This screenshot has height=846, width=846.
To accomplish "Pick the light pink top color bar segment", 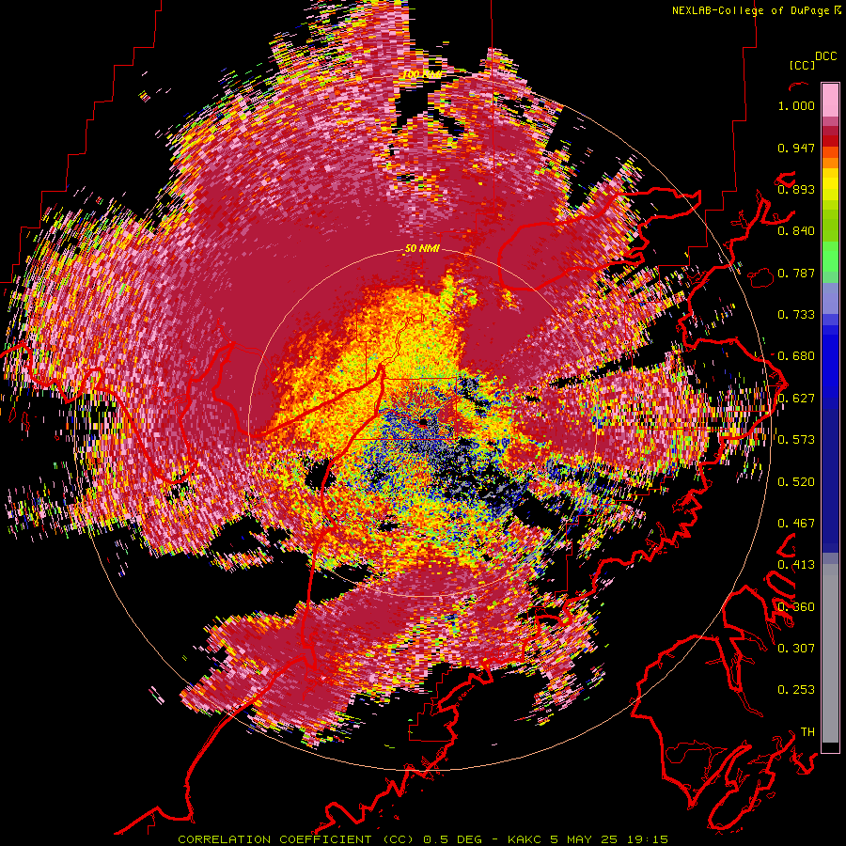I will coord(830,100).
